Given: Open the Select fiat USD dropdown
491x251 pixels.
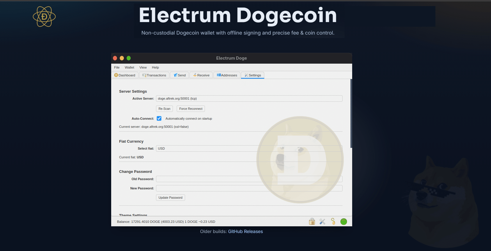Looking at the screenshot, I should pyautogui.click(x=249, y=148).
